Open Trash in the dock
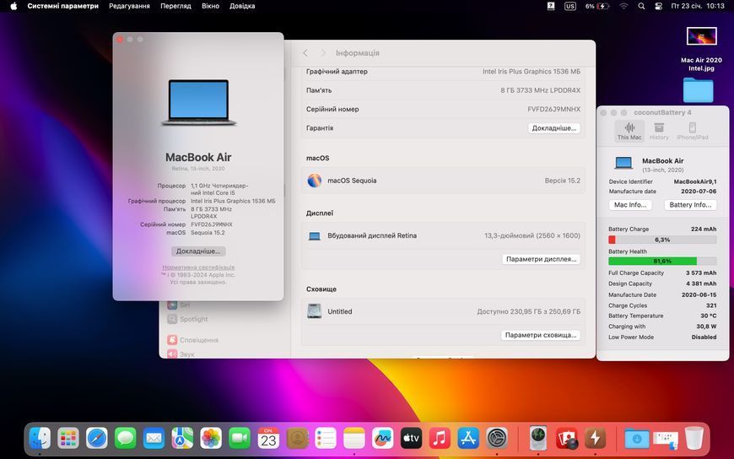This screenshot has width=734, height=459. [694, 439]
